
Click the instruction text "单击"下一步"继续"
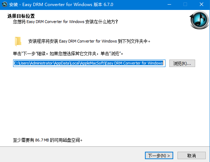pos(29,54)
